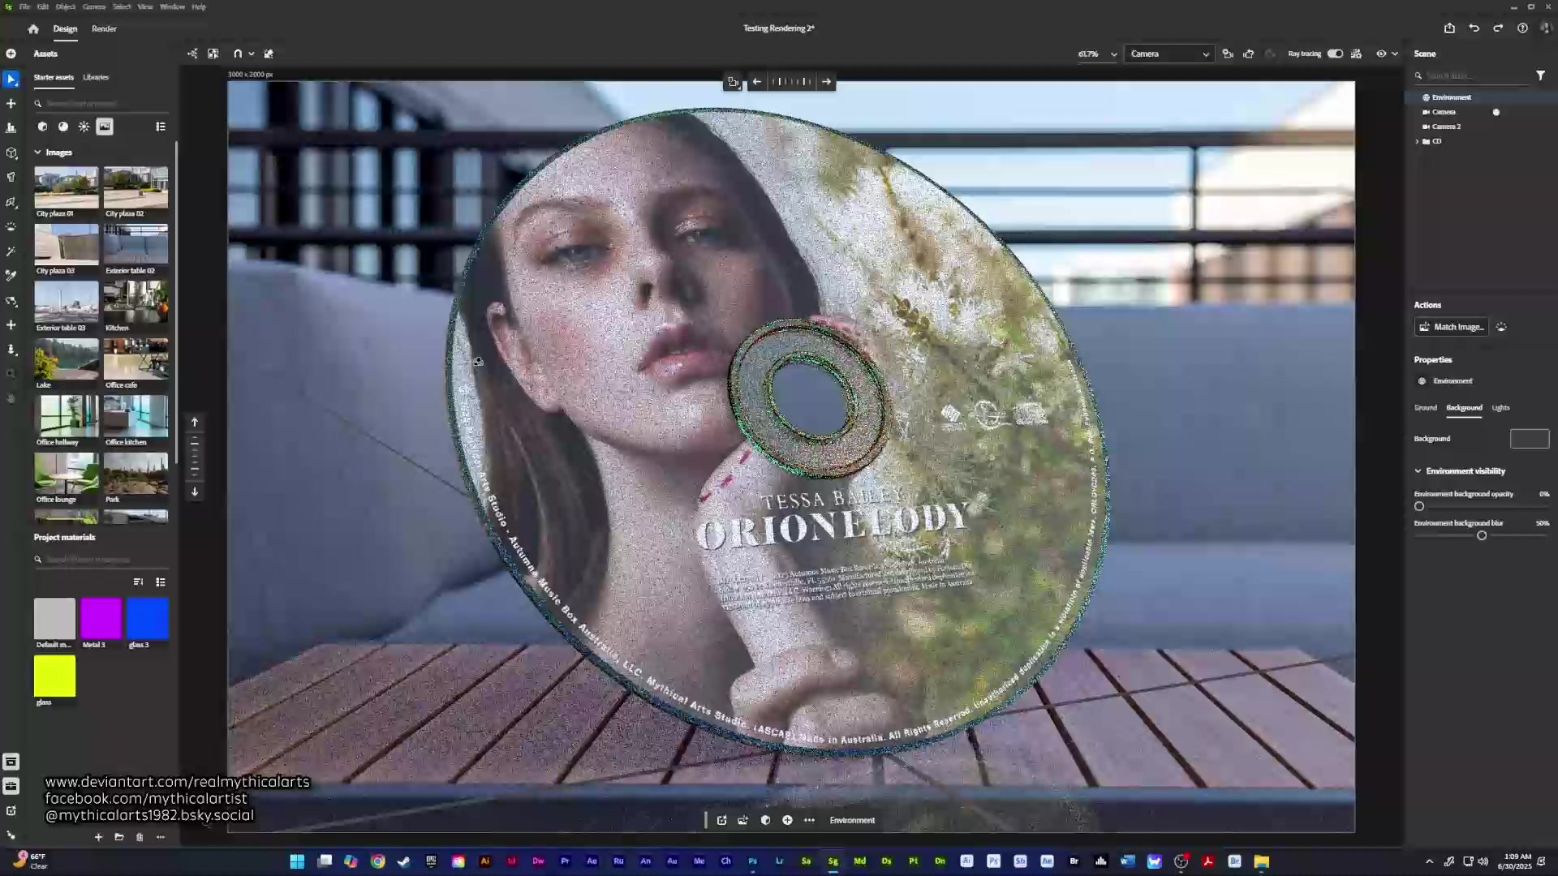Select Camera 2 in the Scene tree
Image resolution: width=1558 pixels, height=876 pixels.
point(1447,127)
